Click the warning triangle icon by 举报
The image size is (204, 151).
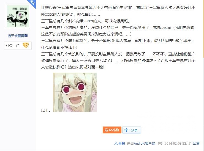pos(116,144)
